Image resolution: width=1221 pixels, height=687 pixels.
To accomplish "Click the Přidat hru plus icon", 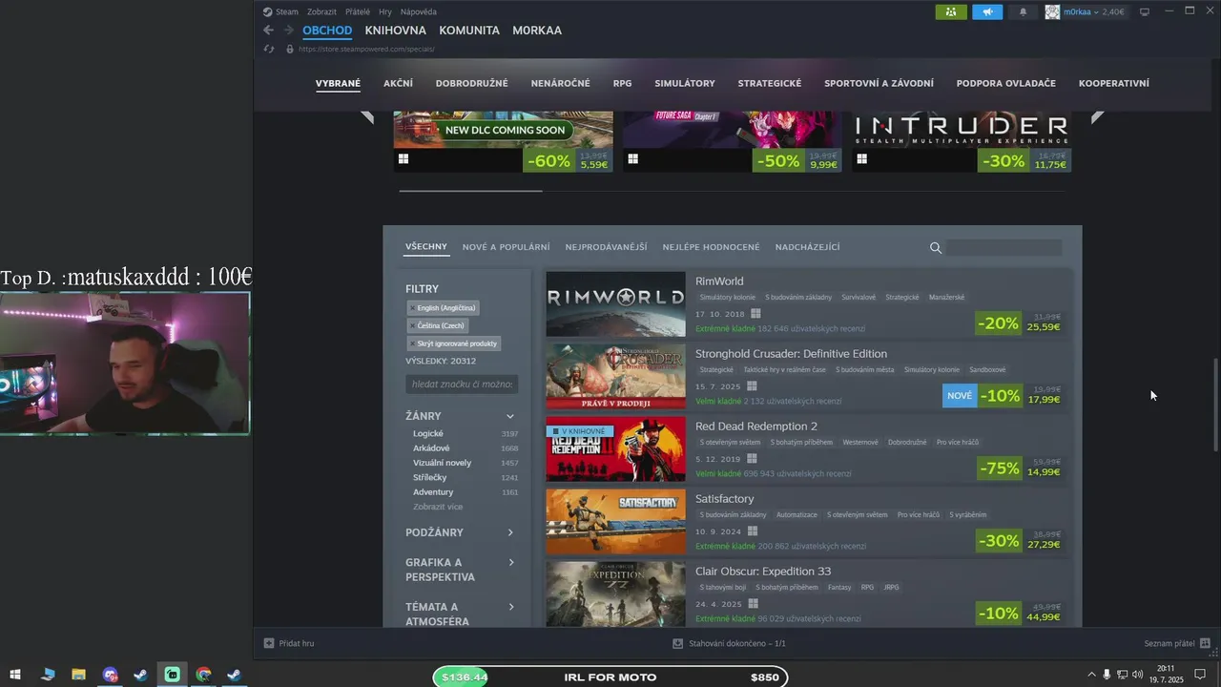I will pyautogui.click(x=269, y=643).
